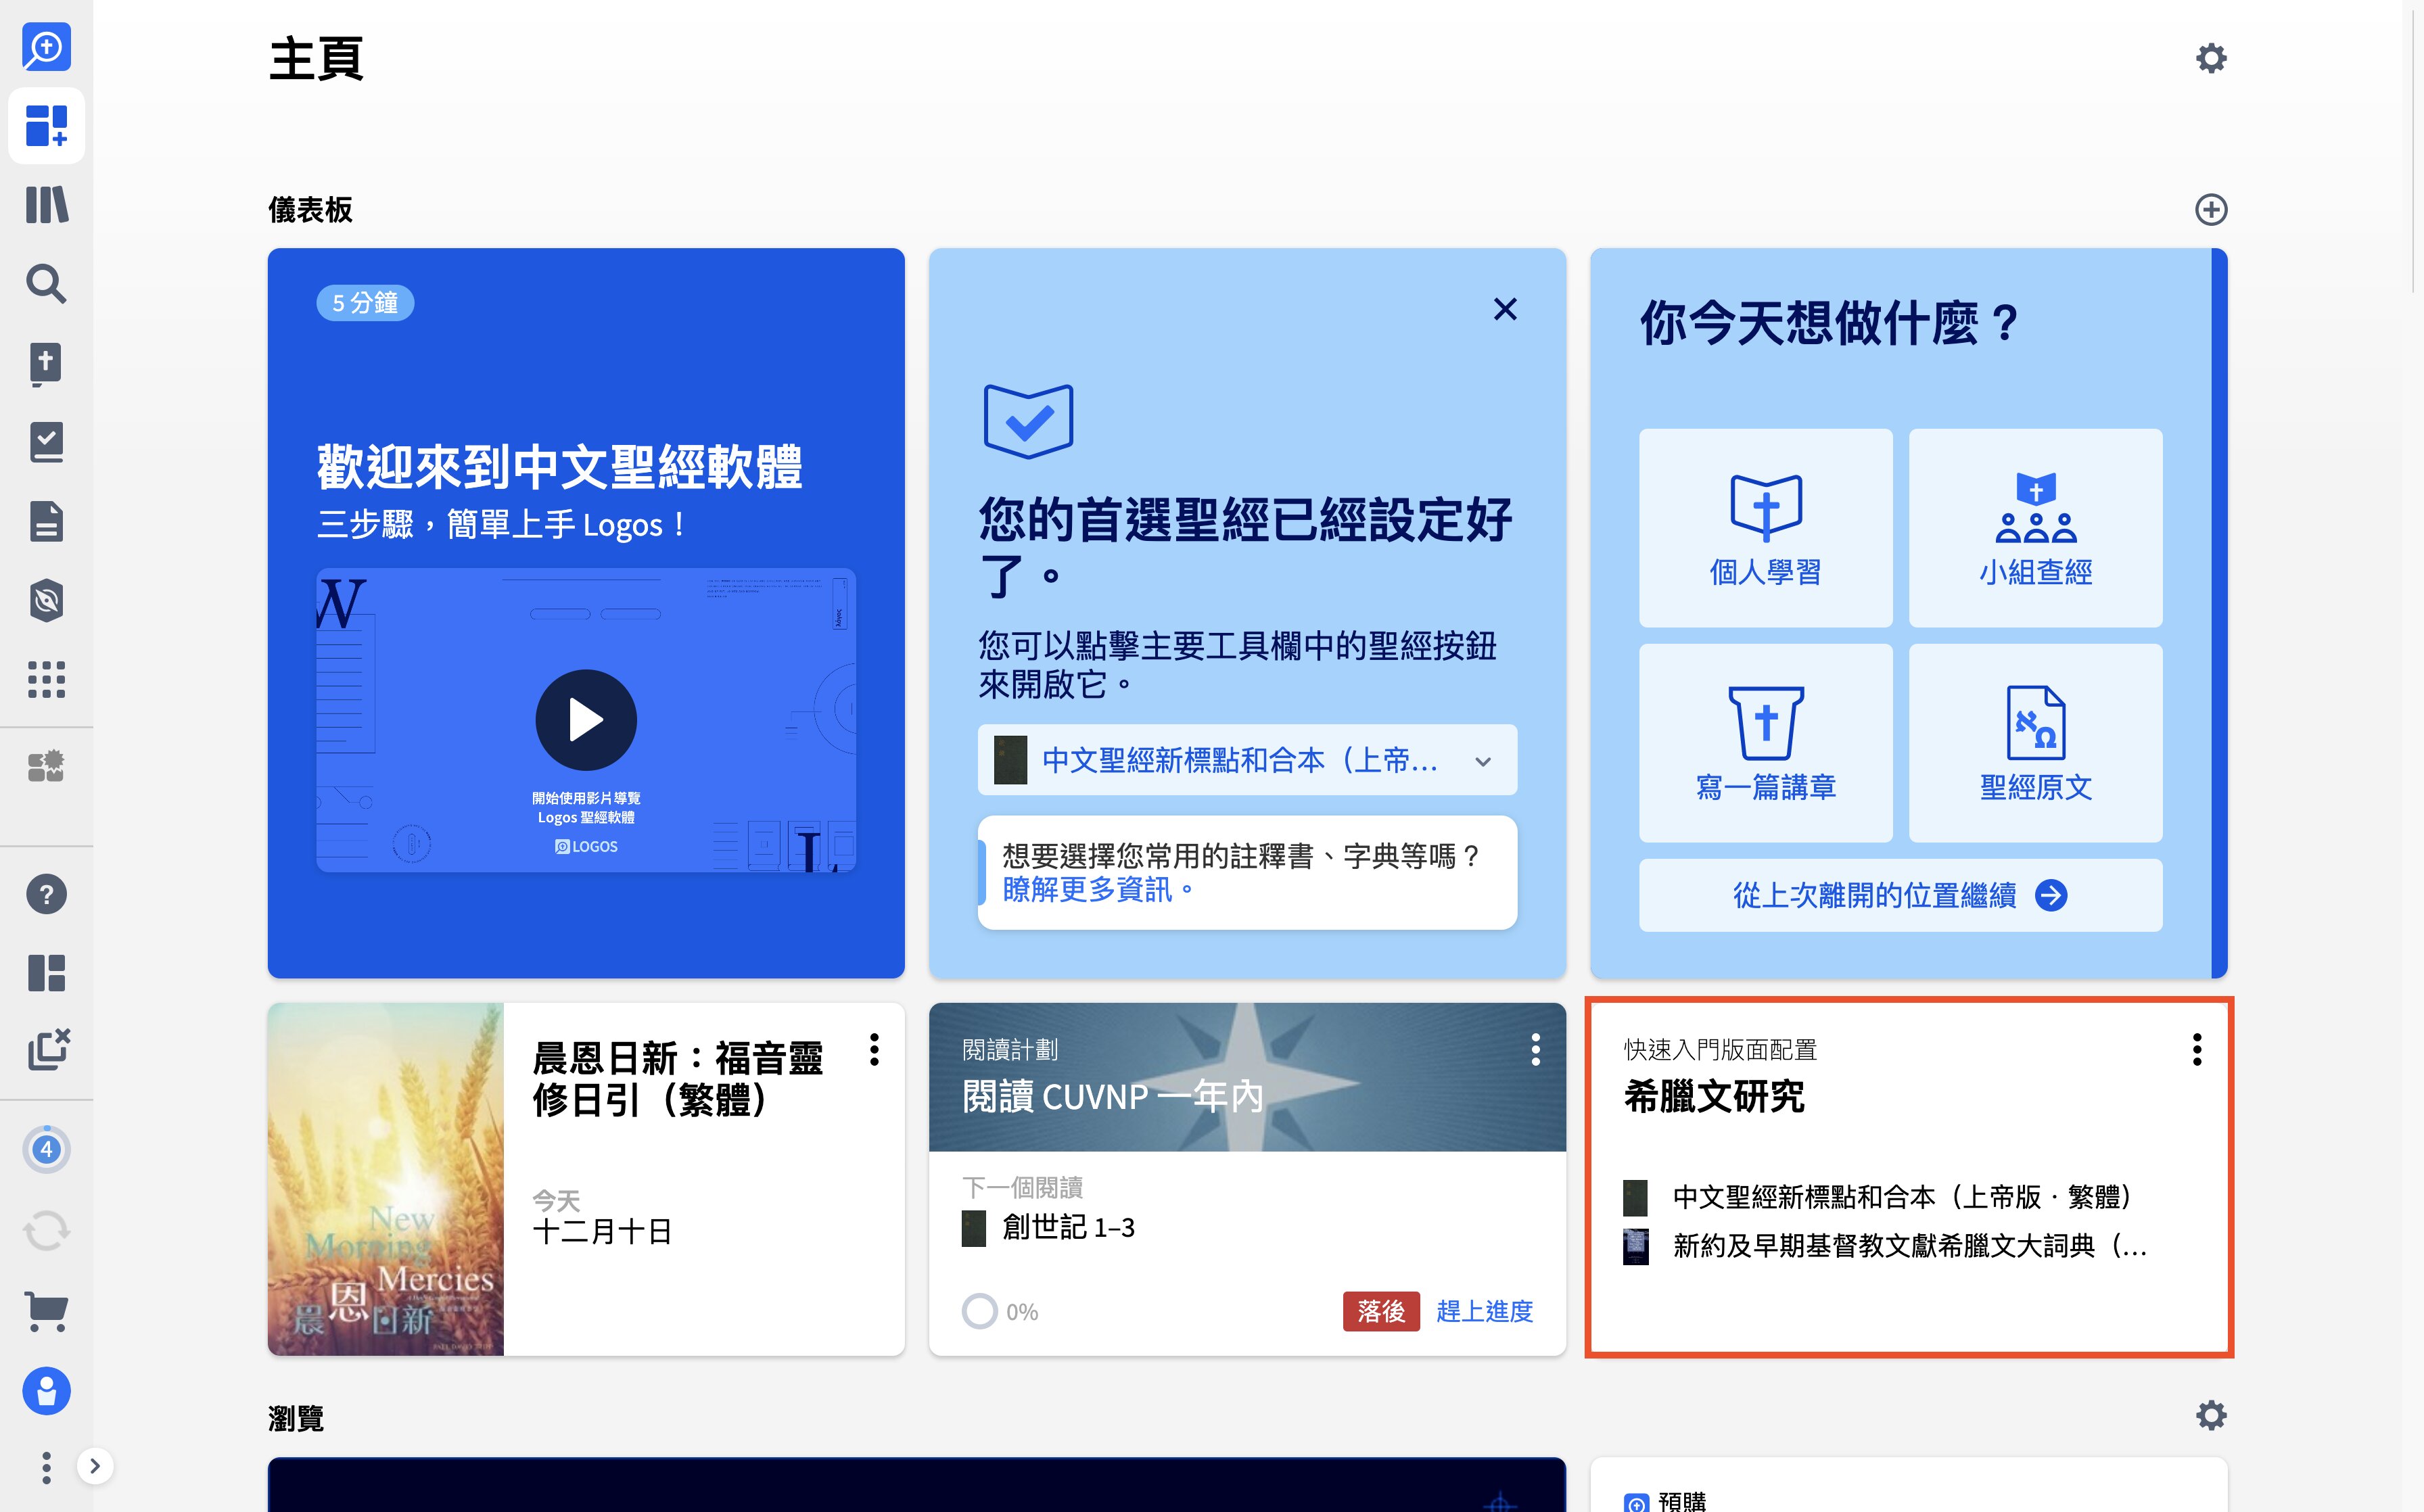Open the preferred Bible dropdown 中文聖經新標點和合本
The height and width of the screenshot is (1512, 2424).
[1247, 760]
